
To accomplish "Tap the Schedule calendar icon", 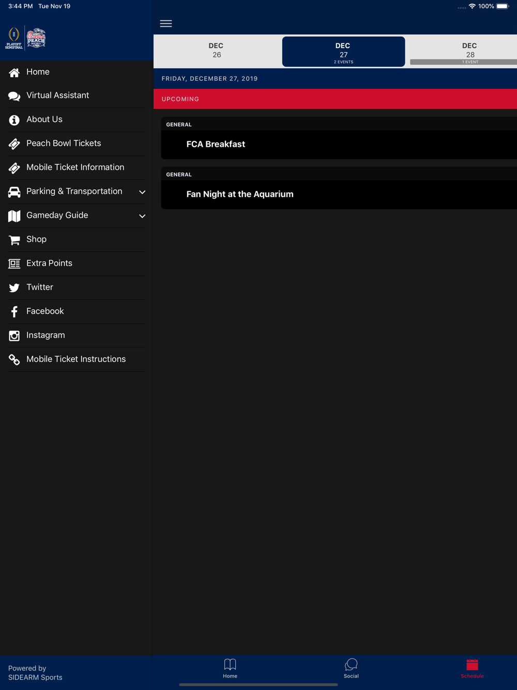I will point(472,665).
